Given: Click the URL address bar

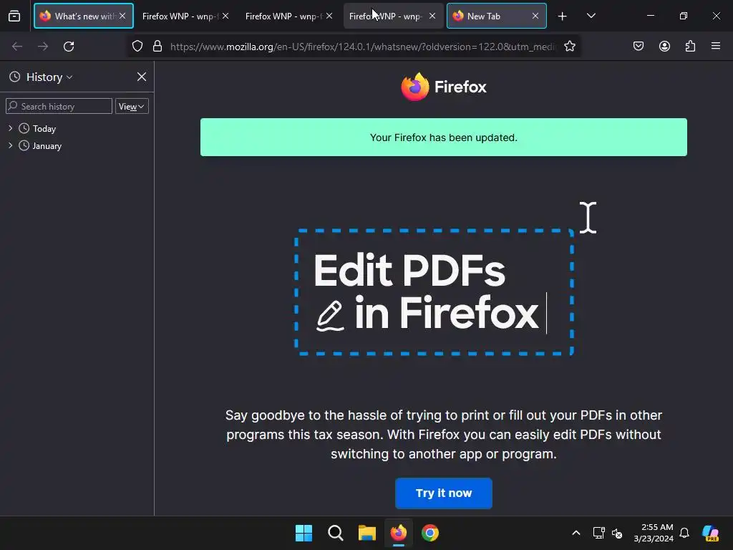Looking at the screenshot, I should [x=363, y=47].
